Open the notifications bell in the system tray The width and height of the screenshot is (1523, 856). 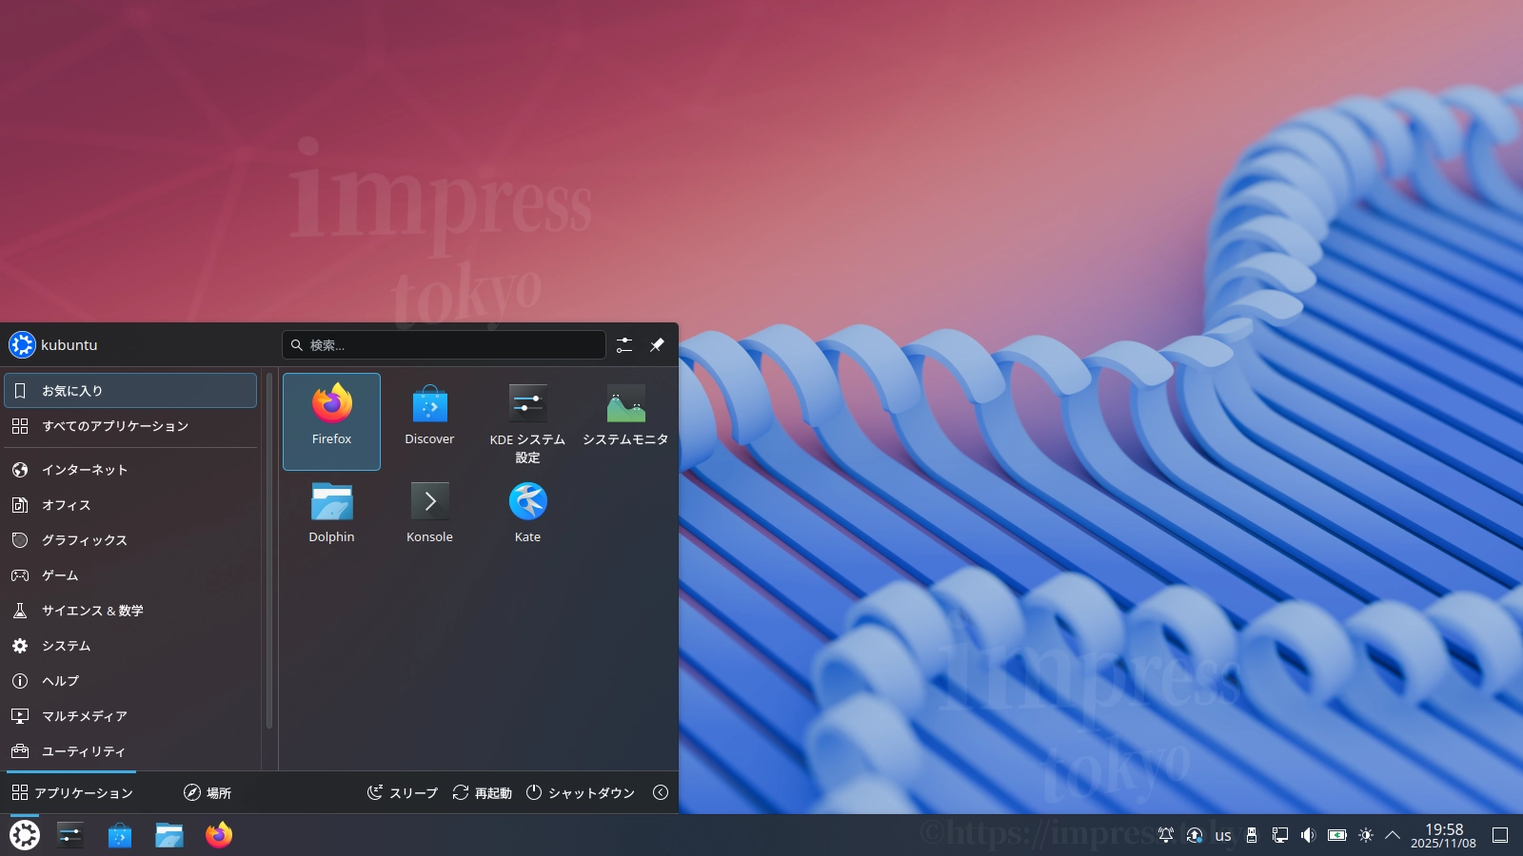(x=1166, y=835)
